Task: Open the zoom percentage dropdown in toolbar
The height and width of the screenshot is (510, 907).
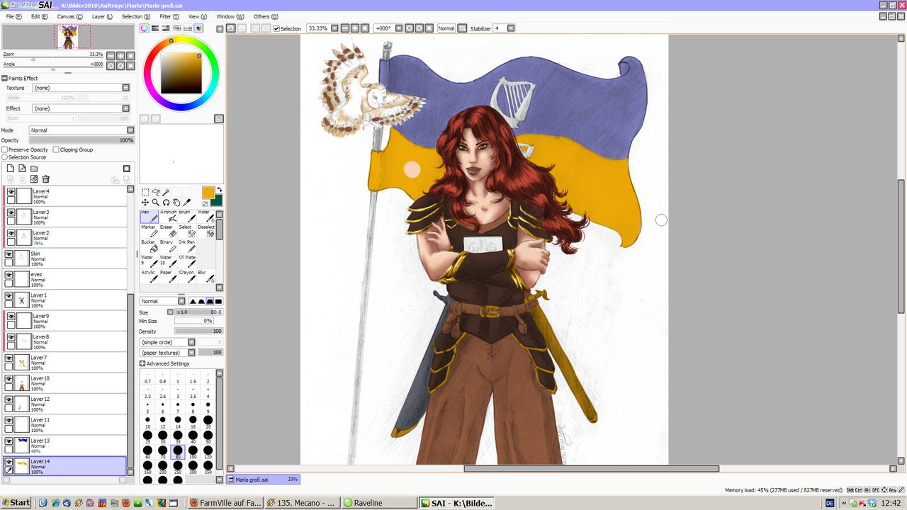Action: pyautogui.click(x=334, y=28)
